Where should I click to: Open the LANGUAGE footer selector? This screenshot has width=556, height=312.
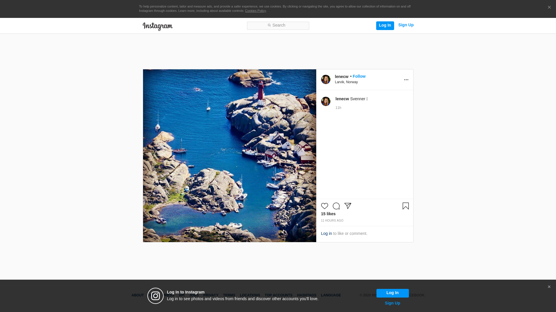tap(331, 296)
